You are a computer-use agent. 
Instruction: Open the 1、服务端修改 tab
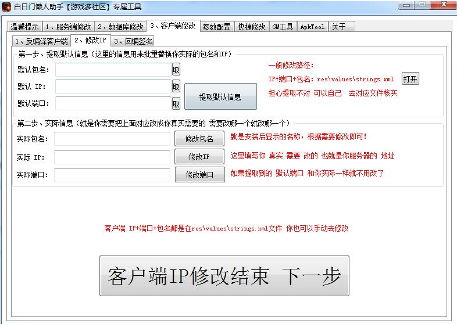[68, 27]
